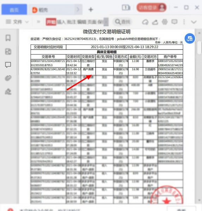This screenshot has height=211, width=202.
Task: Click the blue floating translate convert button
Action: pyautogui.click(x=190, y=39)
